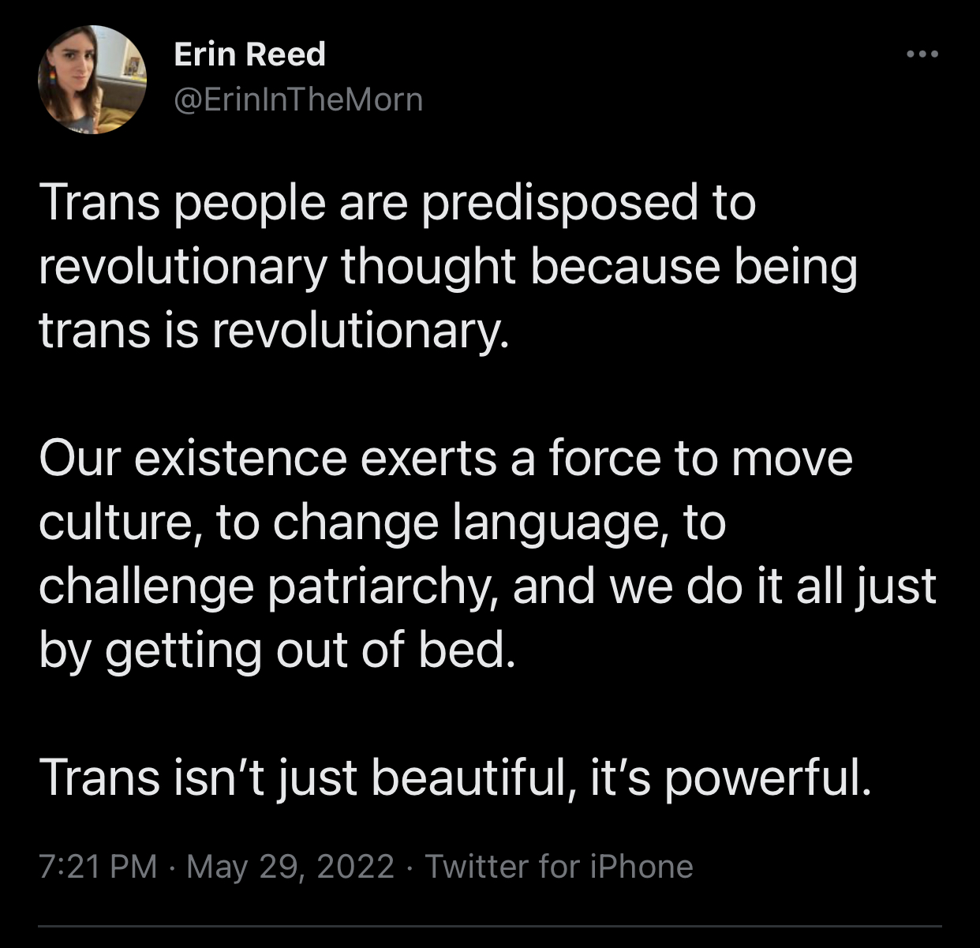Click the word "challenge" in the tweet
The height and width of the screenshot is (948, 980).
[x=147, y=586]
